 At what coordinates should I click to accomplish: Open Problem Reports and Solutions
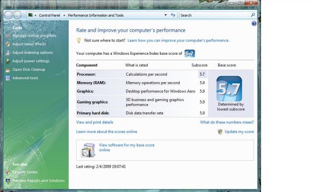click(38, 181)
